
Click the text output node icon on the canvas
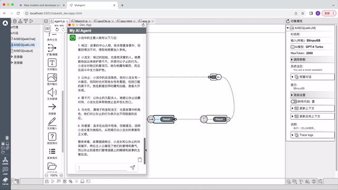(204, 119)
